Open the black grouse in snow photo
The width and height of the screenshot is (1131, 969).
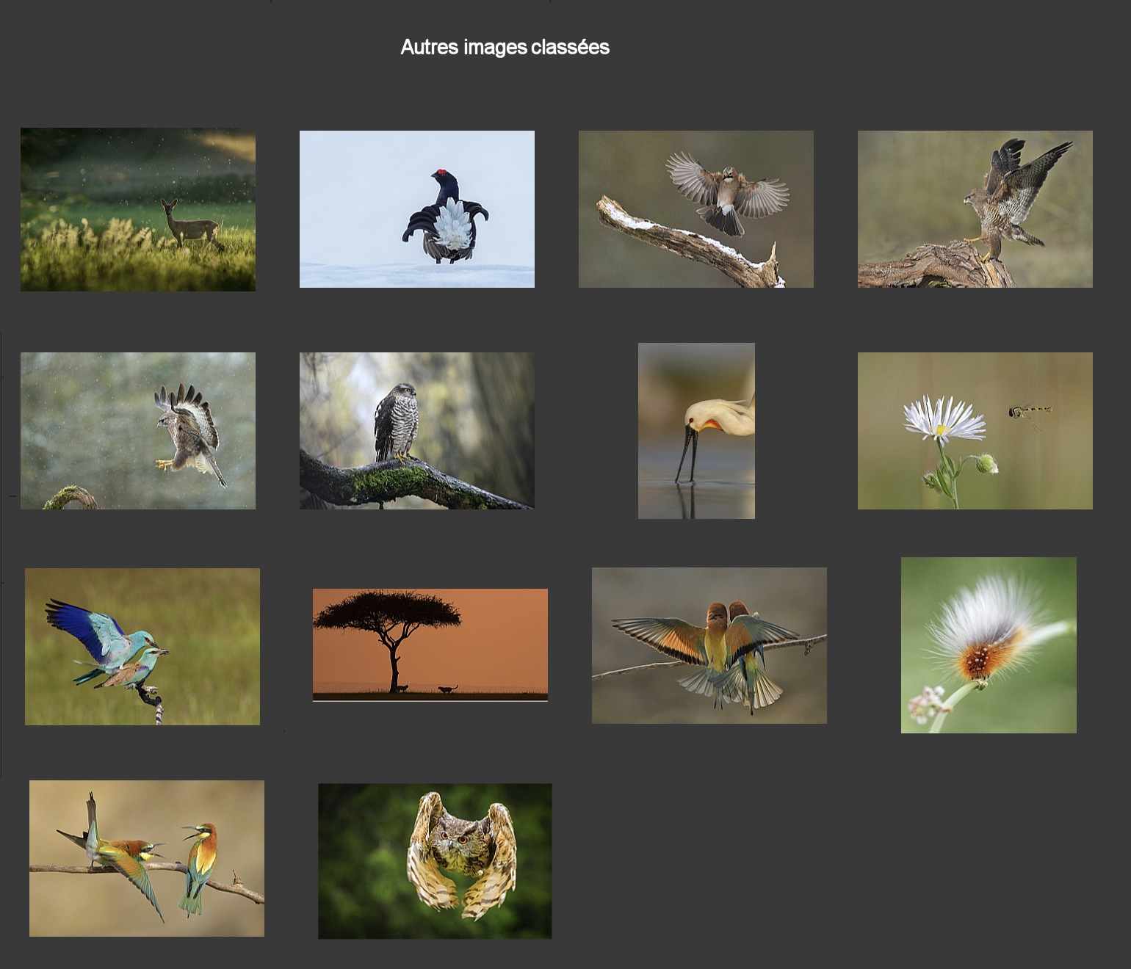click(416, 209)
